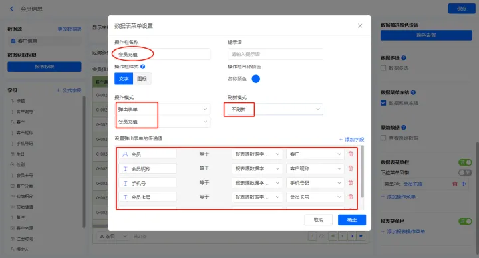Screen dimensions: 479x258
Task: Select 提交人 in field list
Action: [x=23, y=249]
